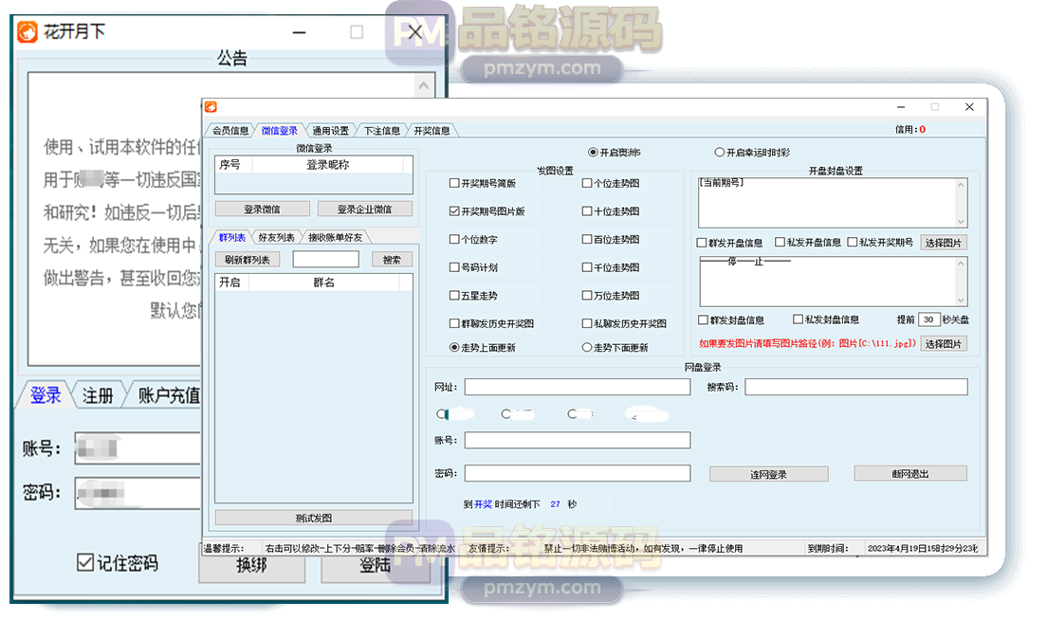
Task: Open the 会员信息 tab
Action: [230, 131]
